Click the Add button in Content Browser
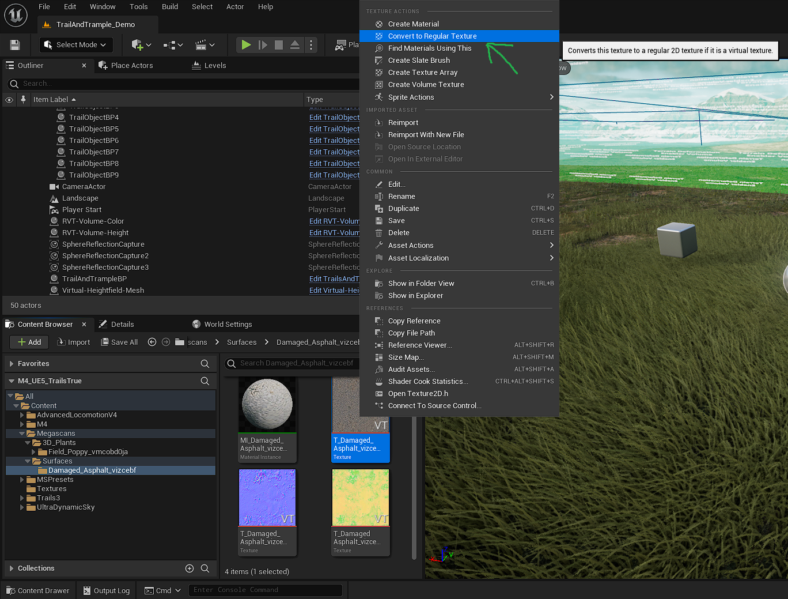This screenshot has width=788, height=599. pos(29,342)
